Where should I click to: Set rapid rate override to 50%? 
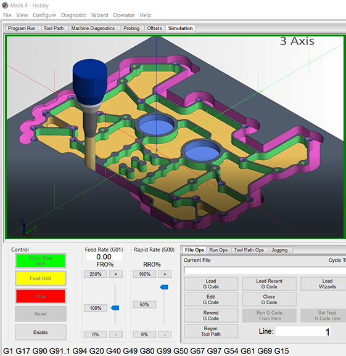coord(144,304)
